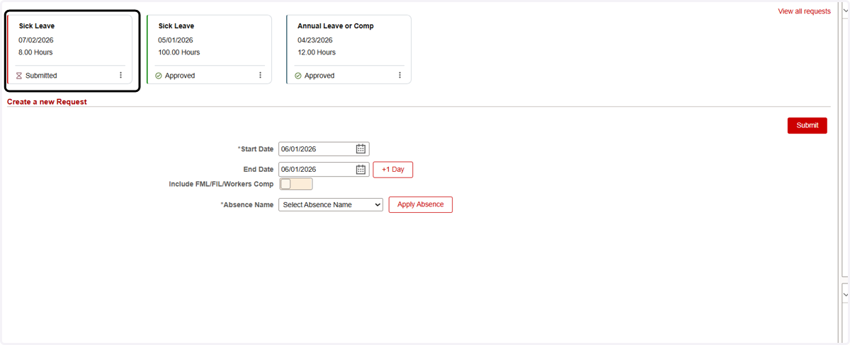Click the +1 Day button
850x345 pixels.
[x=393, y=170]
